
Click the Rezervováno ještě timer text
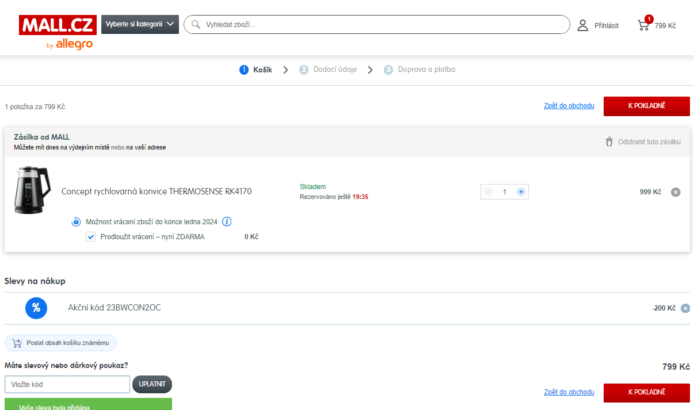point(334,197)
